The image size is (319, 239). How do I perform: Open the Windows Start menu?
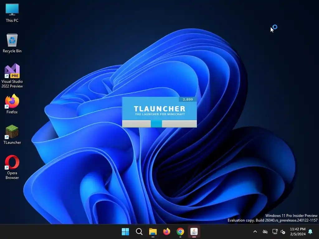(x=125, y=232)
